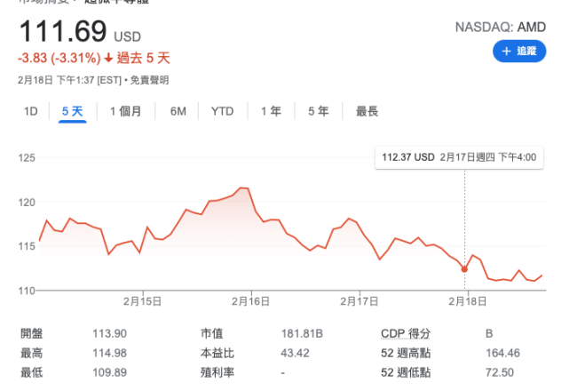
Task: Click the 2月15日 axis label
Action: pyautogui.click(x=142, y=301)
